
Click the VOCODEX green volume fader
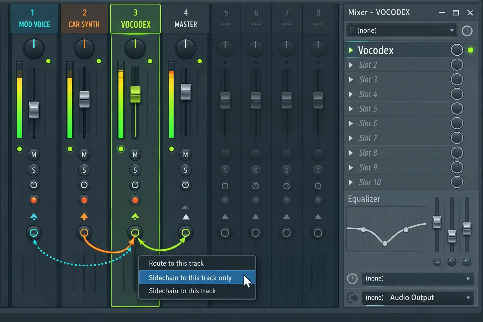click(135, 94)
